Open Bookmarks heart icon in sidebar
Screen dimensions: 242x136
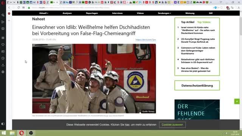[x=3, y=45]
